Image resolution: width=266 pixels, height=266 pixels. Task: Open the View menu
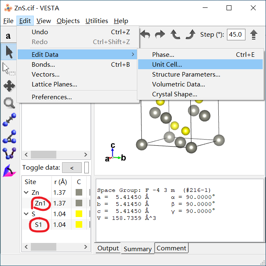click(44, 21)
